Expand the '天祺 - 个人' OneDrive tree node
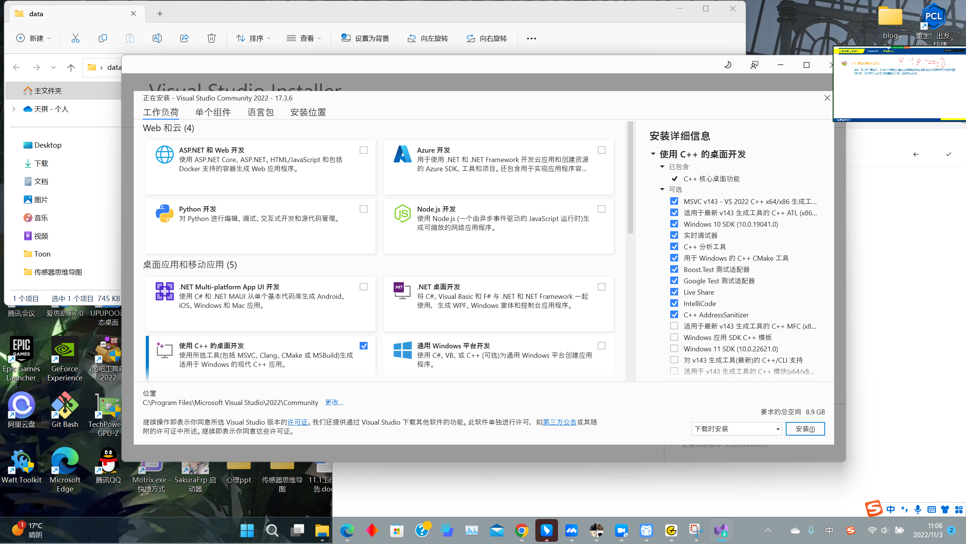966x544 pixels. coord(14,109)
